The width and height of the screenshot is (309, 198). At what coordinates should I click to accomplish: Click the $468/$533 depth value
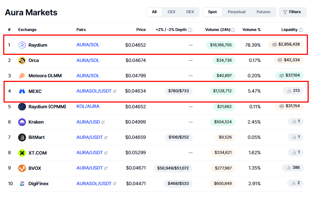178,184
